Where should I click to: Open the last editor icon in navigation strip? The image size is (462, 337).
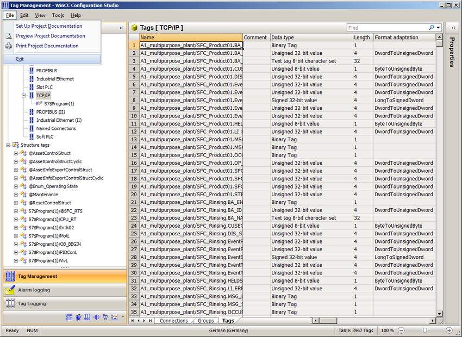point(114,317)
